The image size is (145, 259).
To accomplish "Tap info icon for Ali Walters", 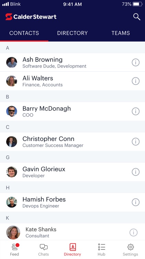I will [136, 81].
